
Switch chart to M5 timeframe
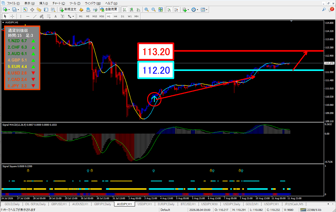click(x=88, y=16)
